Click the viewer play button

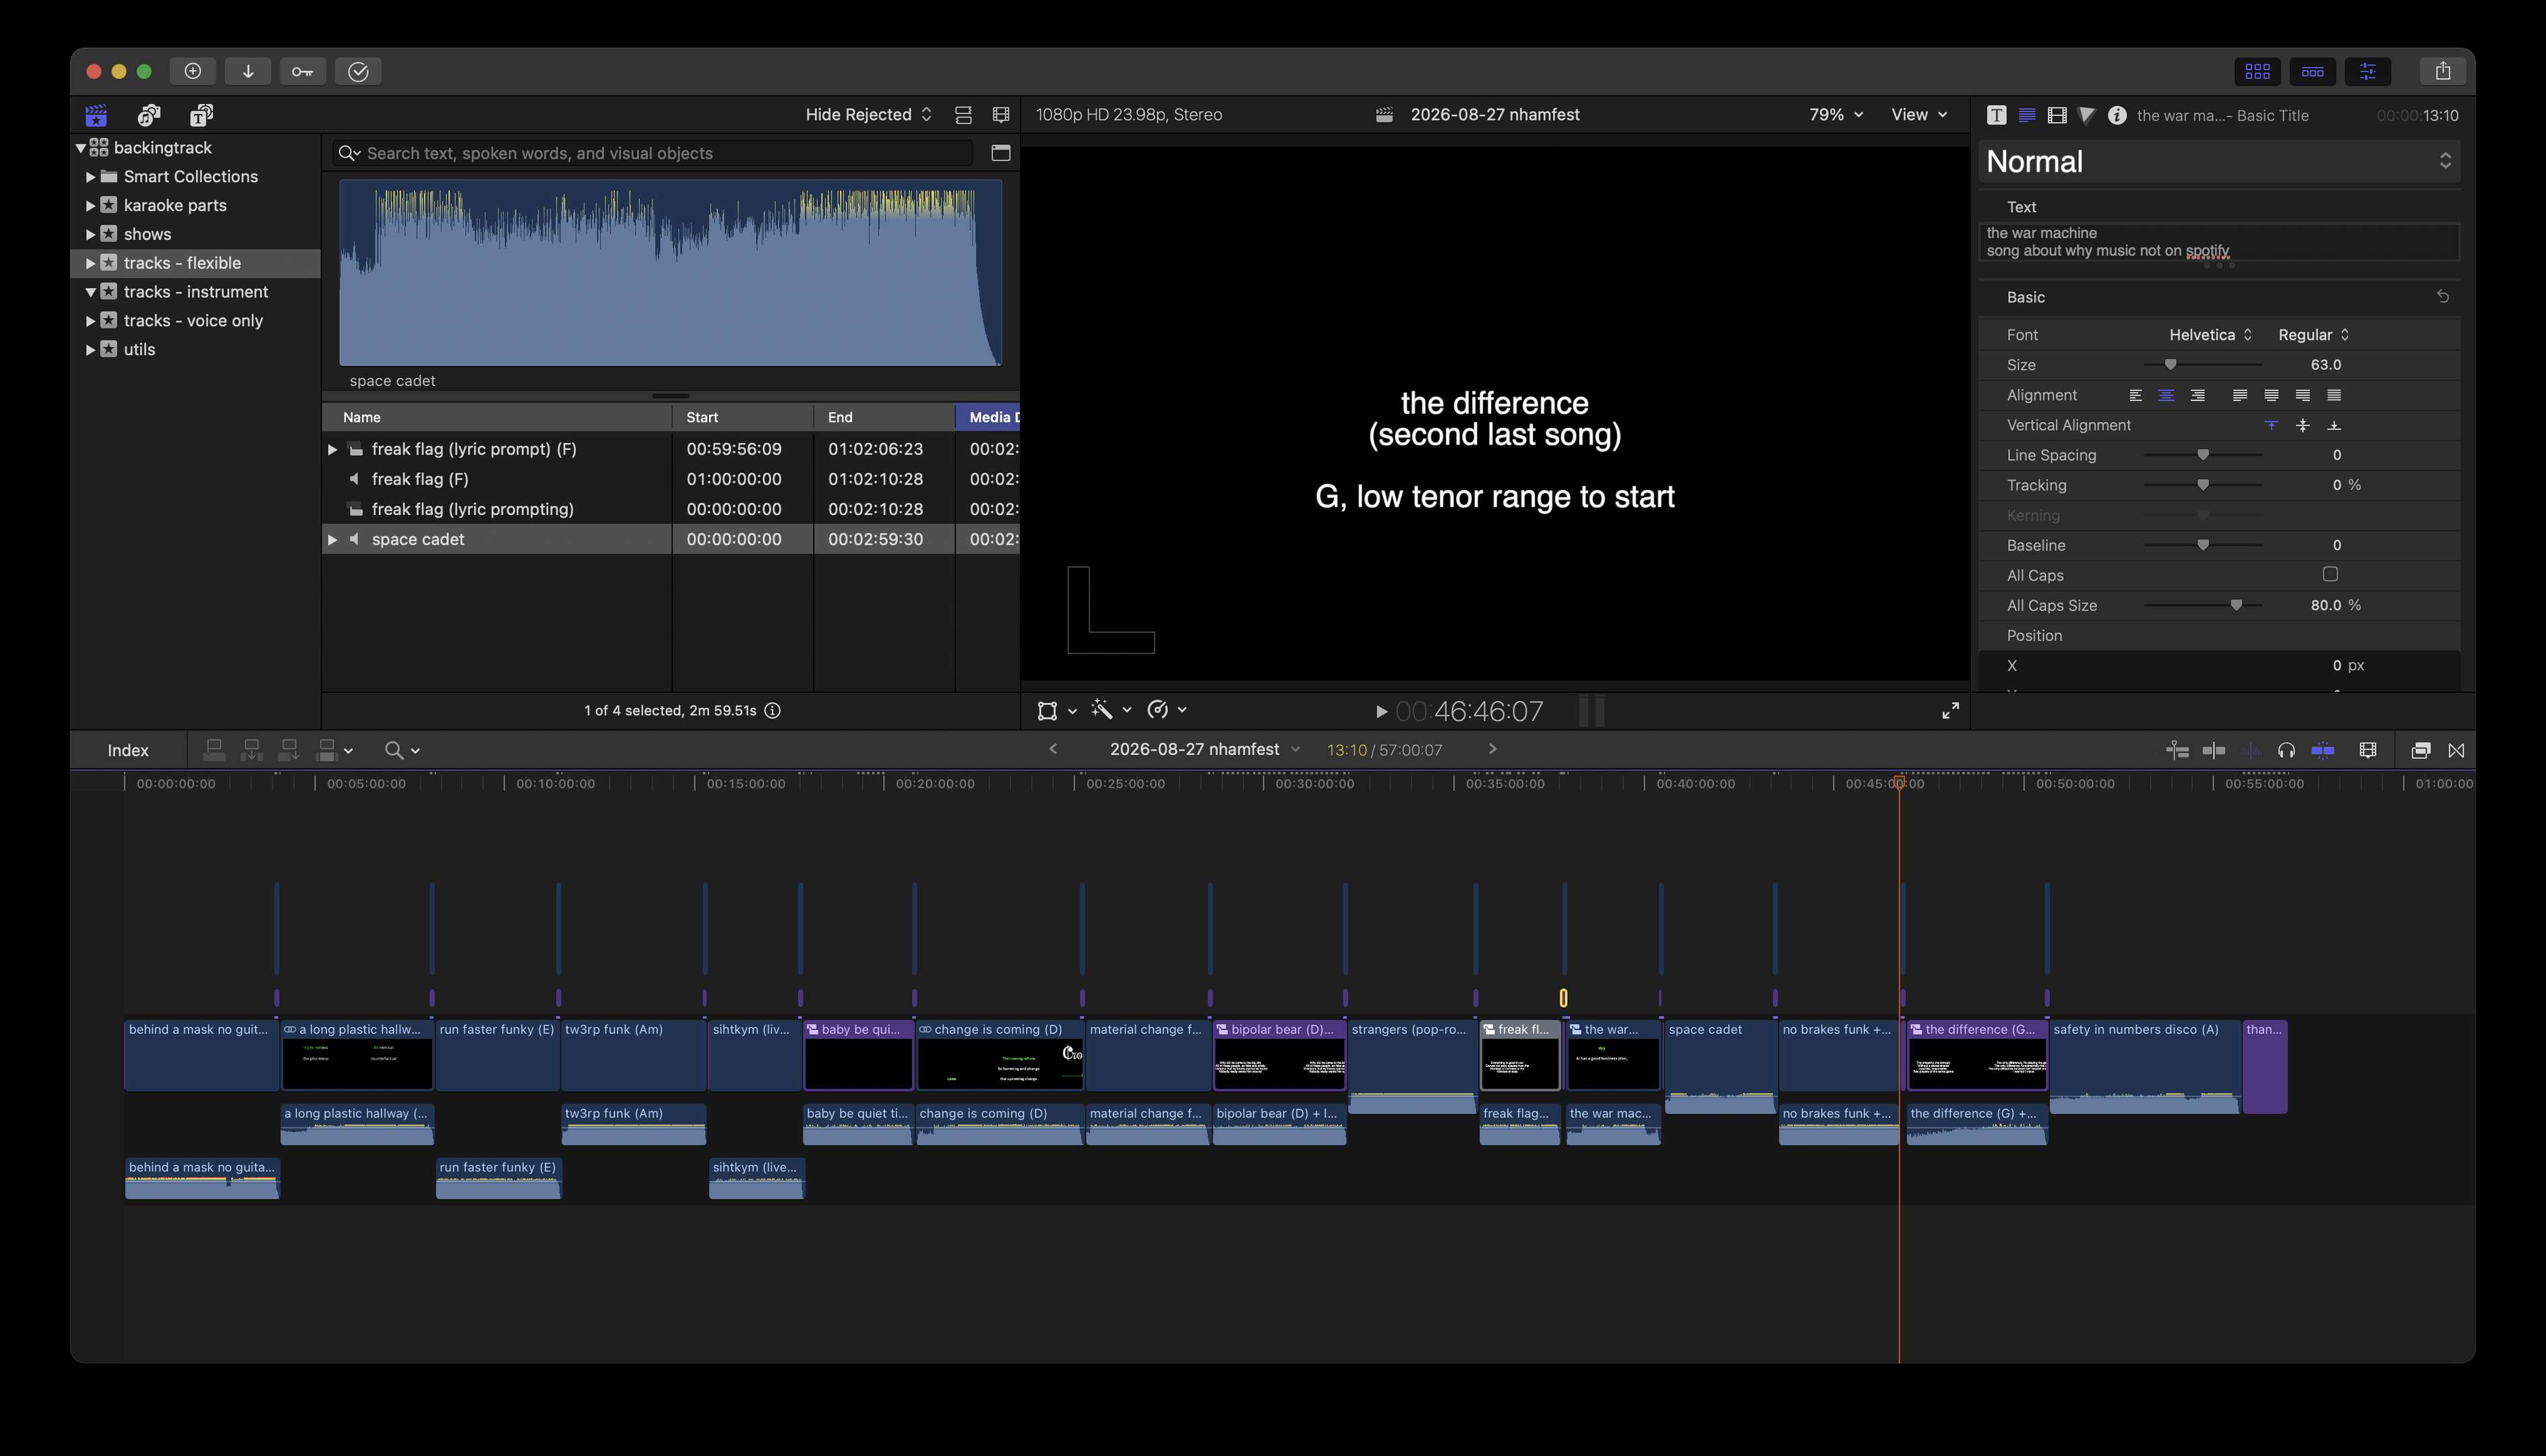tap(1381, 712)
